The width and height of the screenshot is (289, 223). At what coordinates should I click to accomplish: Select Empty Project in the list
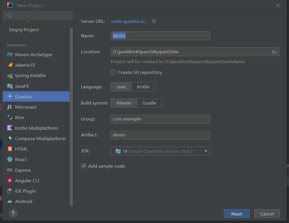(x=24, y=30)
